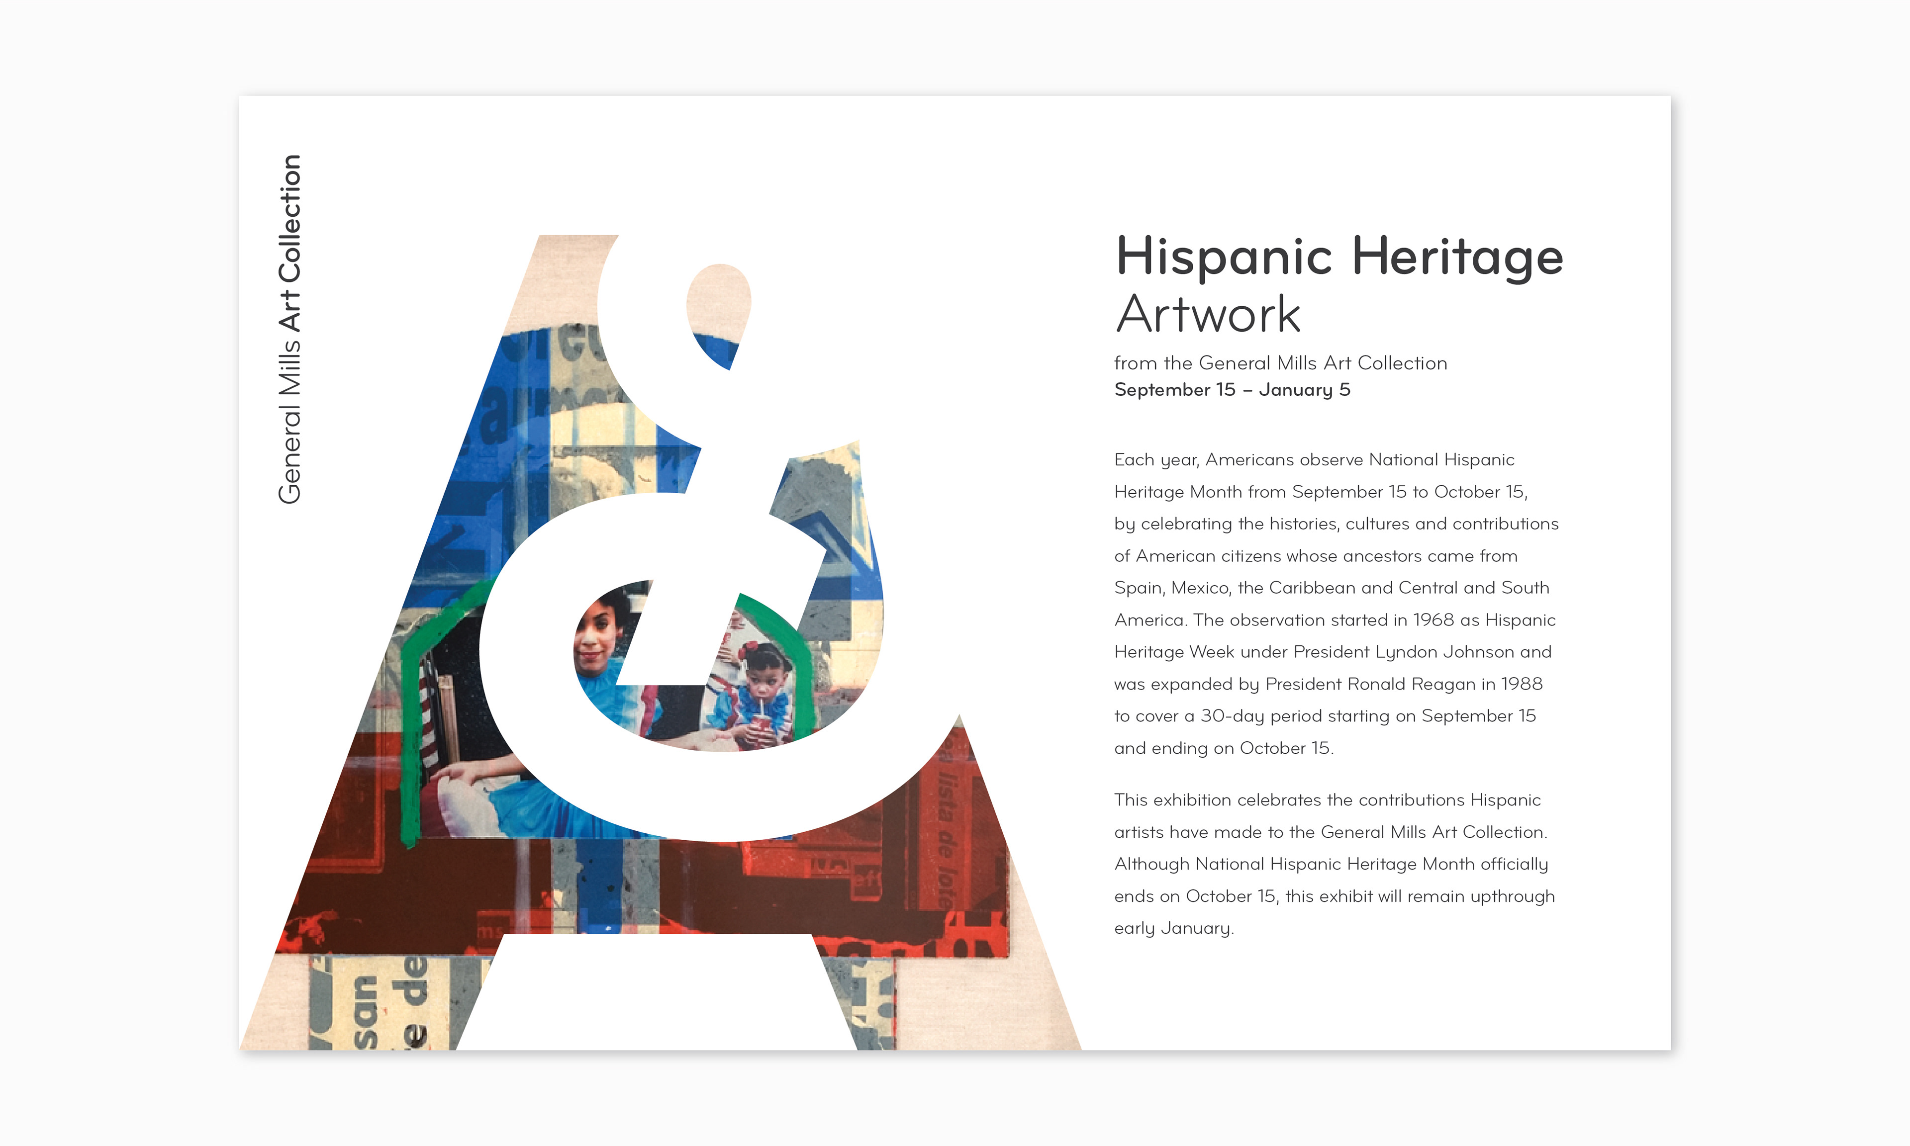Click the 'September 15 – January 5' date line

coord(1232,390)
